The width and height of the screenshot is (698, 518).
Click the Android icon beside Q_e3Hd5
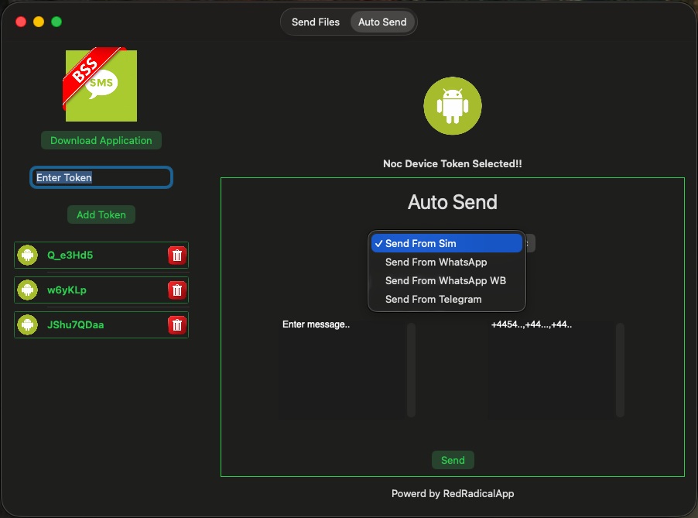[28, 256]
